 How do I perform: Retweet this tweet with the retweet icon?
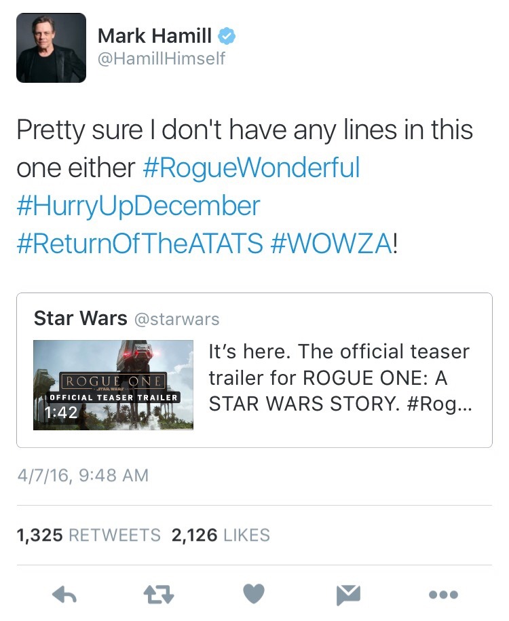[158, 595]
